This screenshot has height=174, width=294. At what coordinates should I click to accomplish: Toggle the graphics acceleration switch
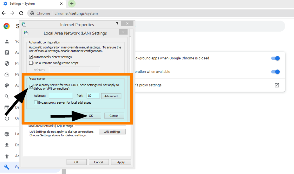pyautogui.click(x=275, y=72)
